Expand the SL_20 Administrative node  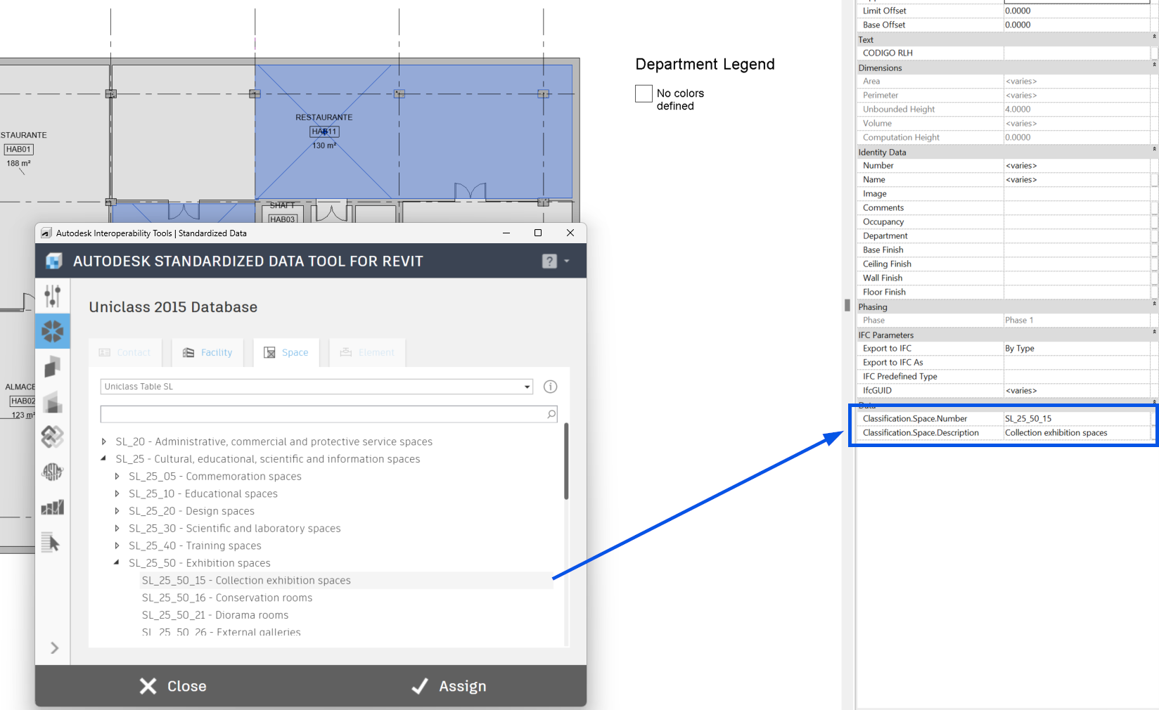[x=104, y=441]
